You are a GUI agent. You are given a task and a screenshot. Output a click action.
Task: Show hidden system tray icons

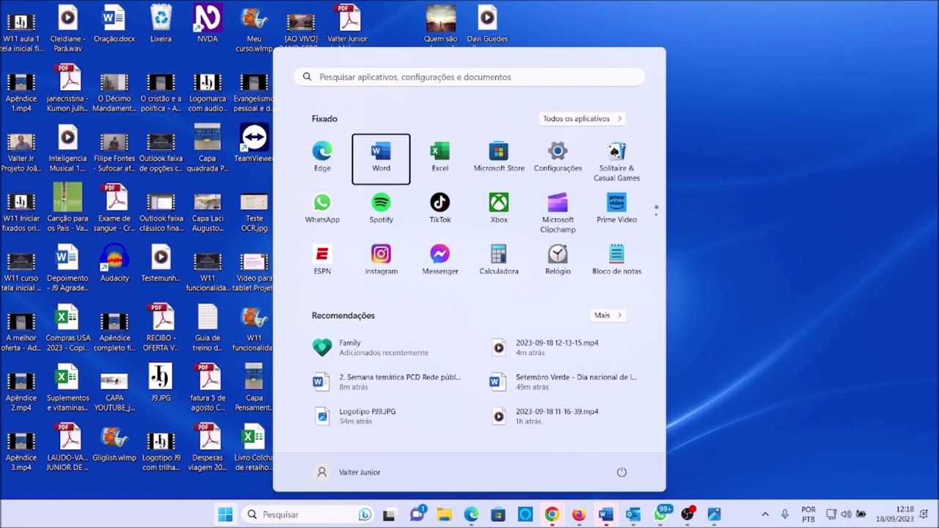[765, 514]
